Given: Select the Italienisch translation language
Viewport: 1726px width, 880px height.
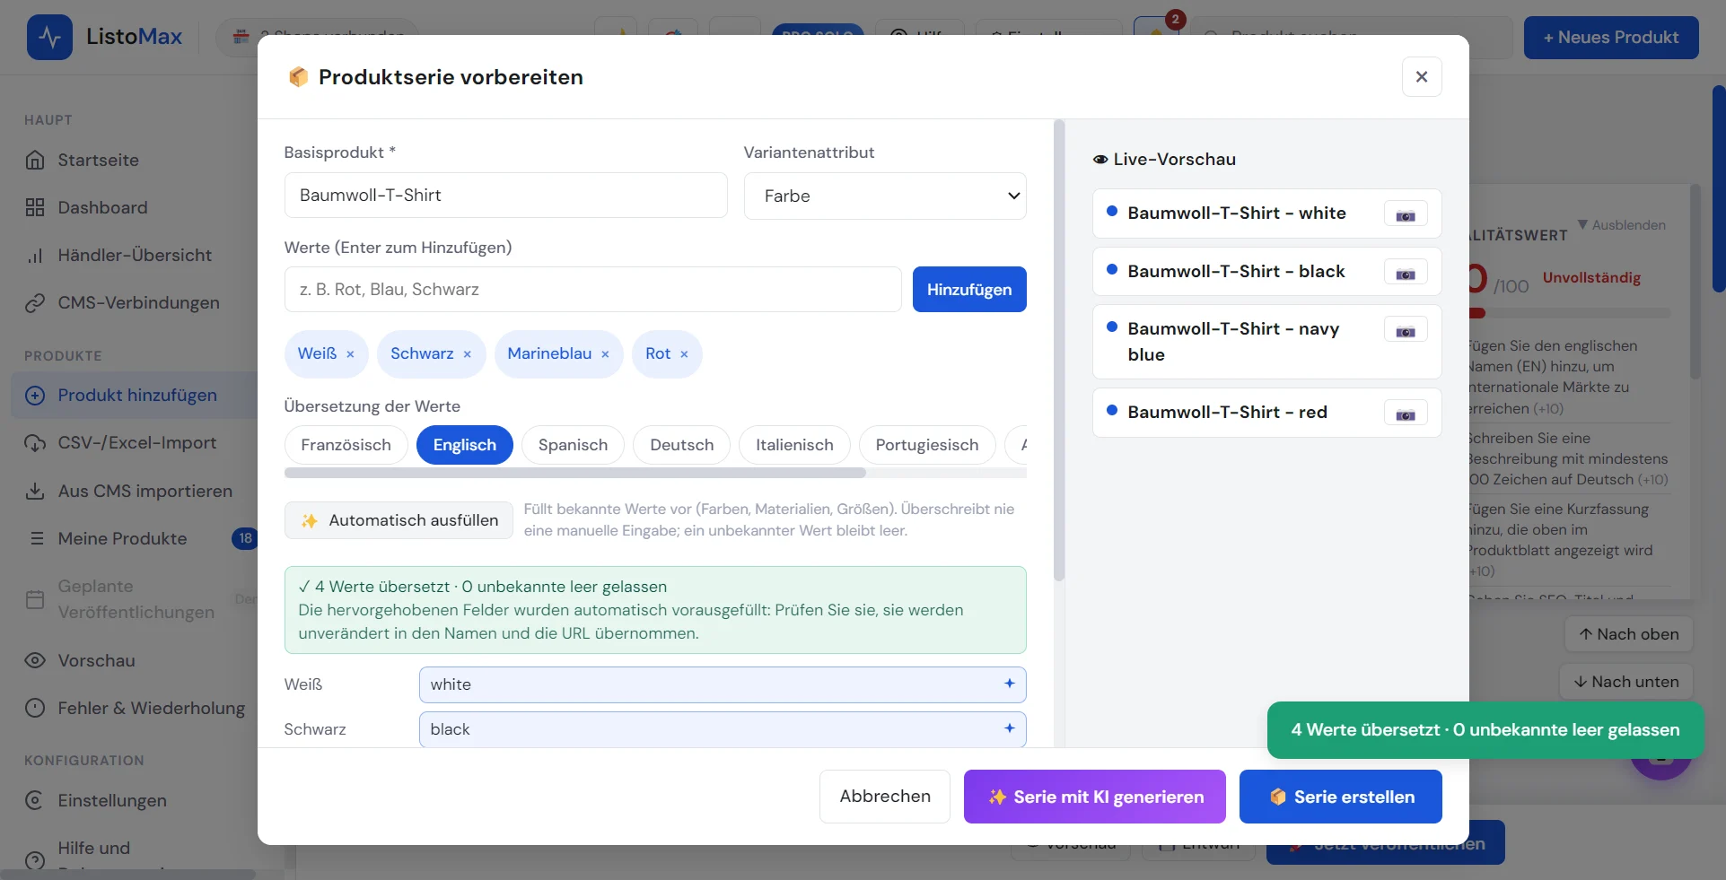Looking at the screenshot, I should 794,445.
